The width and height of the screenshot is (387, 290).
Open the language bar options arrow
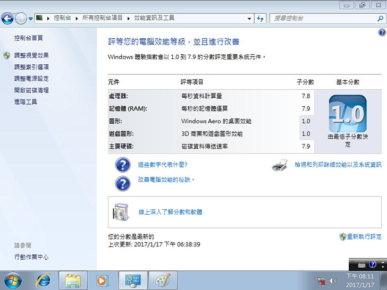383,267
